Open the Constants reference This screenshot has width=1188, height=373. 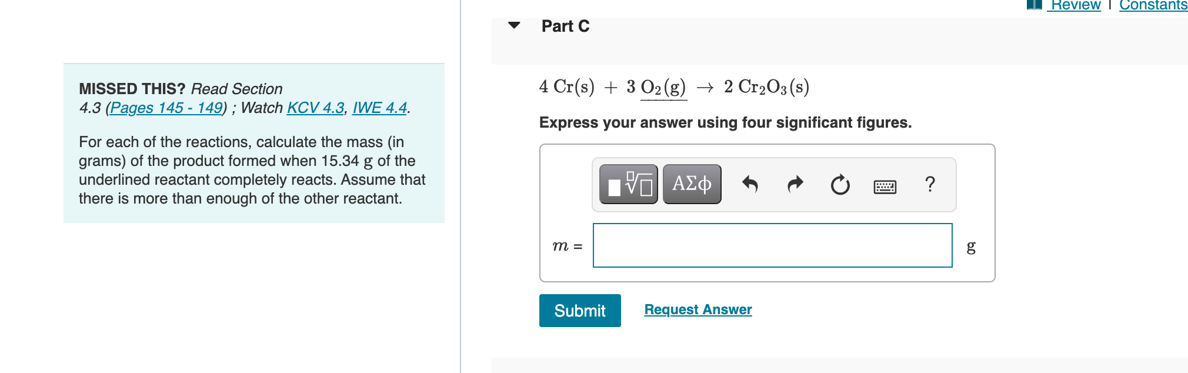click(1152, 5)
